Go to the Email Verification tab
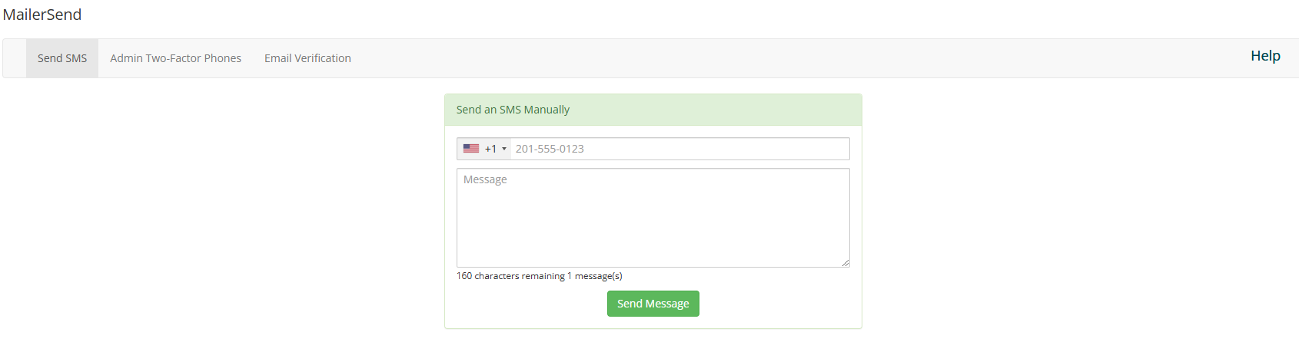Screen dimensions: 1299x355 [307, 58]
